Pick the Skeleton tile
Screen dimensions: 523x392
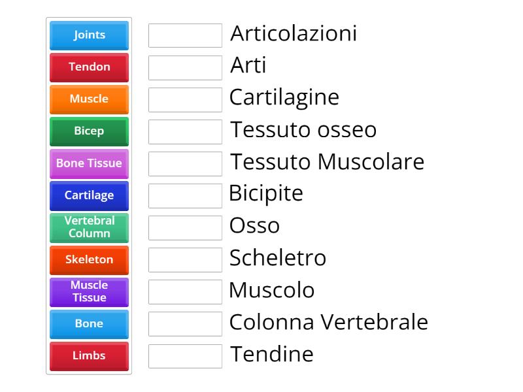tap(89, 259)
